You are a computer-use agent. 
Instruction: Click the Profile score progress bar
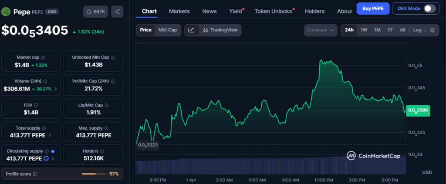(x=94, y=174)
